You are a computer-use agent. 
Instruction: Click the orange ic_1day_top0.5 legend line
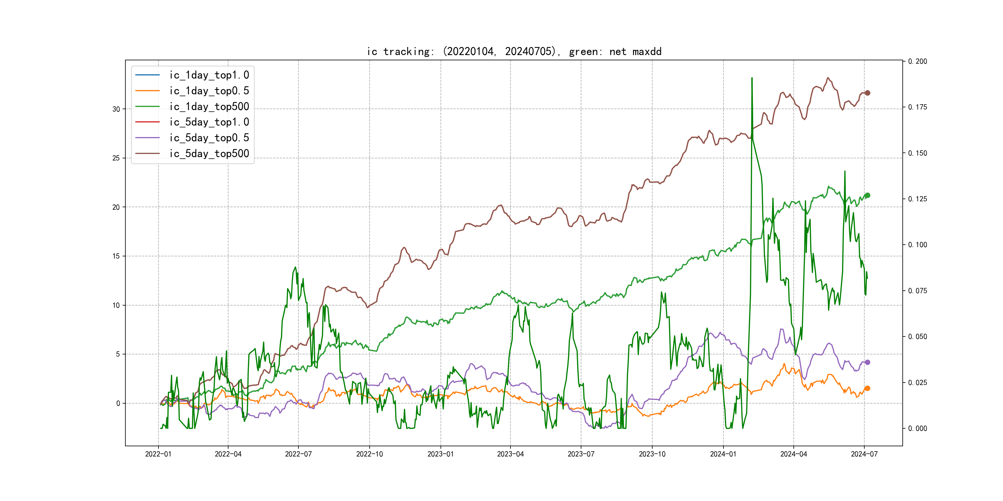click(147, 91)
